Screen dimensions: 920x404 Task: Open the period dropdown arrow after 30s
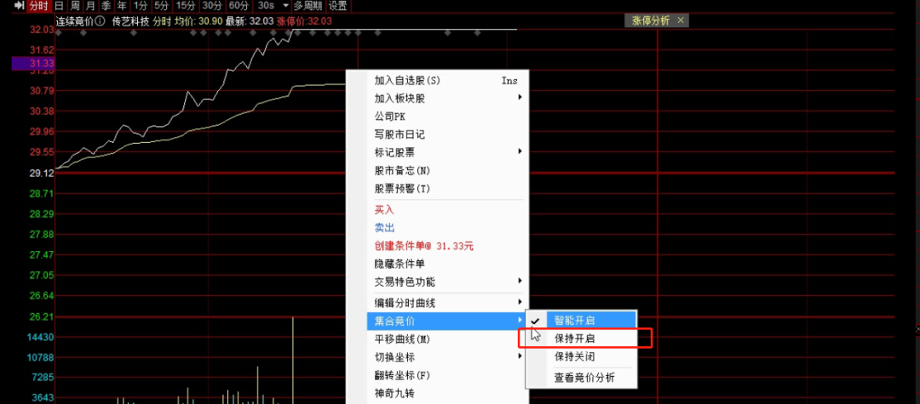coord(285,6)
